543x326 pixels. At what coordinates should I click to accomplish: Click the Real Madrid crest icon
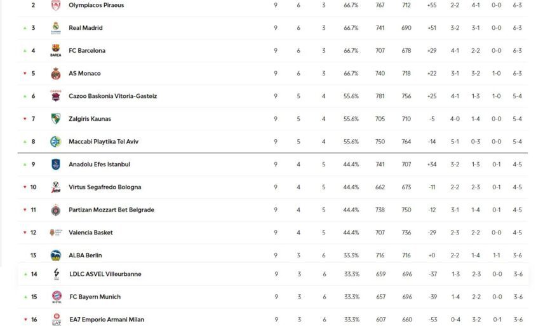(x=56, y=28)
